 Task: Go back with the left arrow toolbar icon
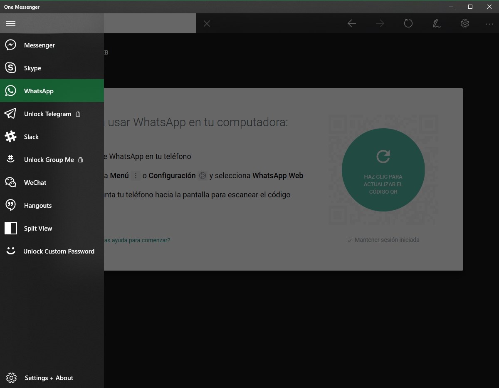pos(352,24)
